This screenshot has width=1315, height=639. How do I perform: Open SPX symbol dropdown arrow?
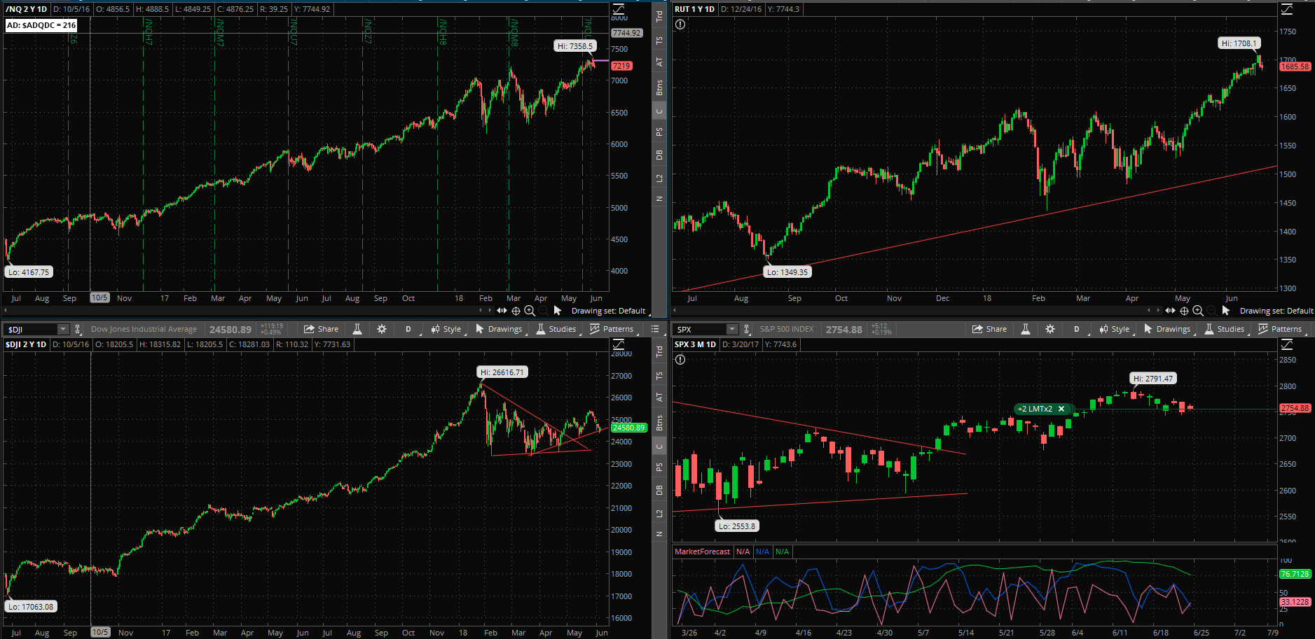[731, 329]
